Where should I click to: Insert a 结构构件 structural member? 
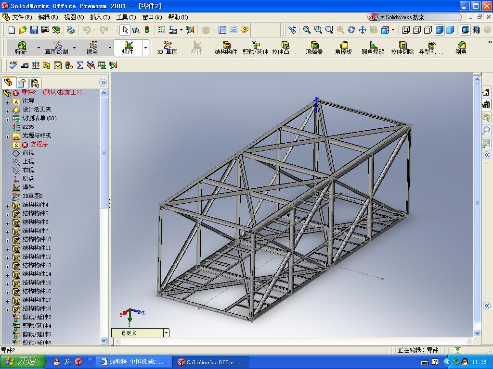click(226, 48)
